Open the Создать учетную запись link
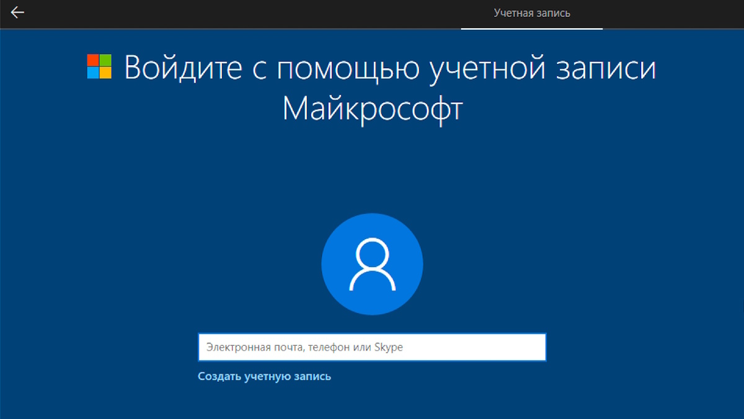 264,376
